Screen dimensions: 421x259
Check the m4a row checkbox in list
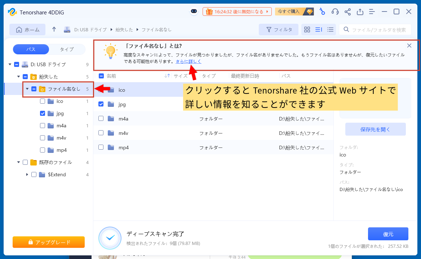pos(101,118)
